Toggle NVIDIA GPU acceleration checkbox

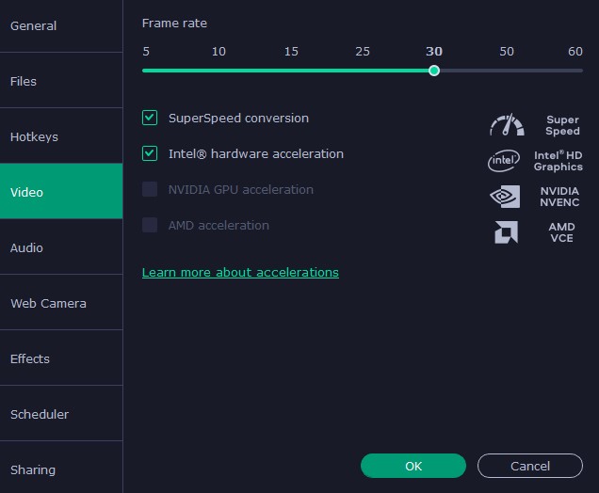tap(150, 189)
